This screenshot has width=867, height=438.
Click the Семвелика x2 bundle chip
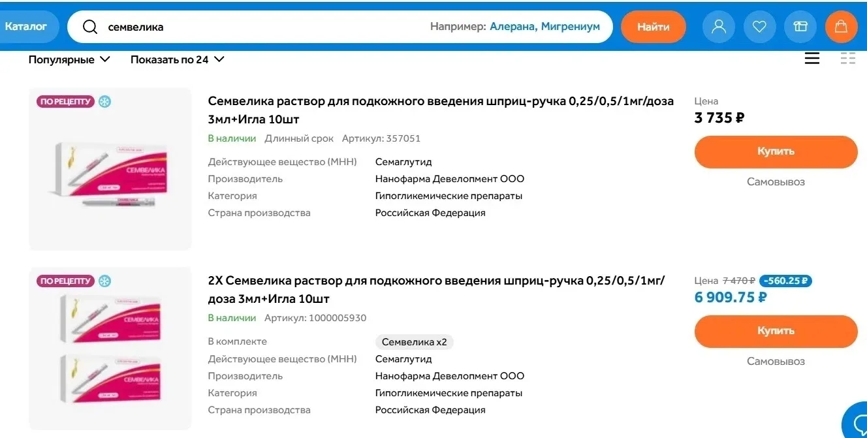pos(414,342)
